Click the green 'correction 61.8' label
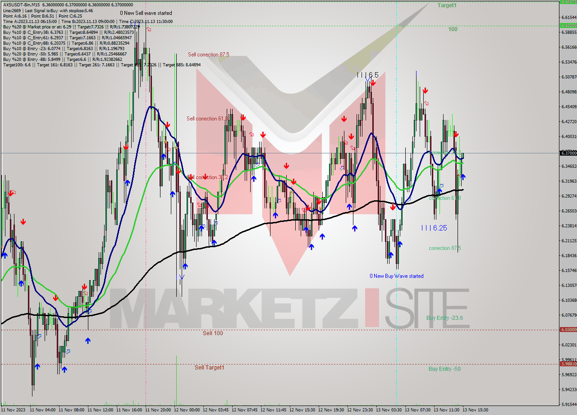The width and height of the screenshot is (577, 415). click(x=445, y=198)
